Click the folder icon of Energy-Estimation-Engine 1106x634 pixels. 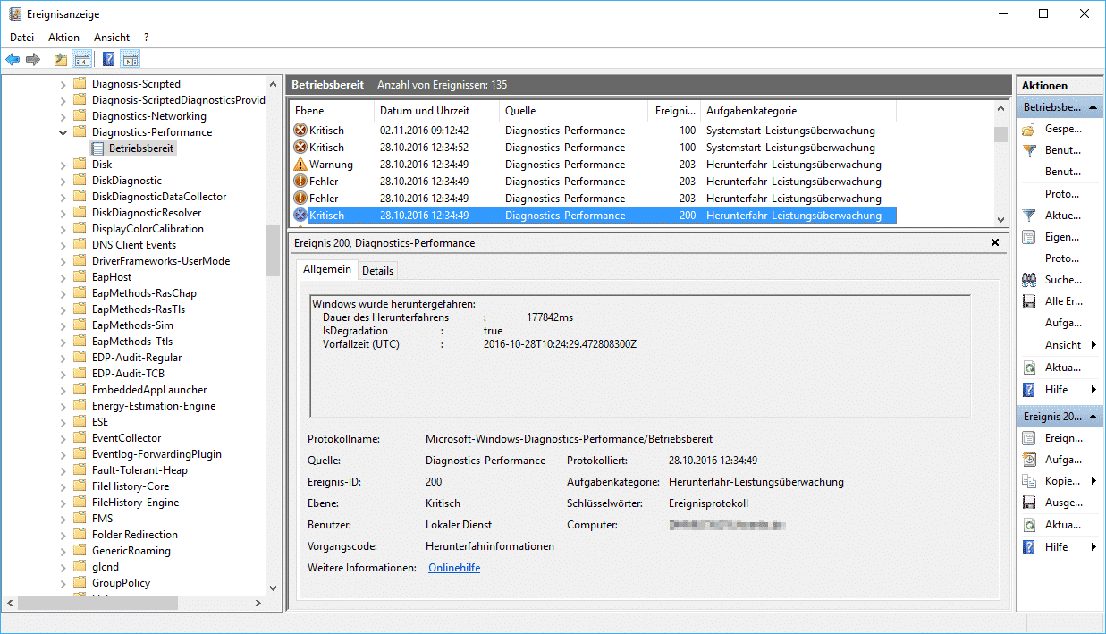pyautogui.click(x=80, y=406)
